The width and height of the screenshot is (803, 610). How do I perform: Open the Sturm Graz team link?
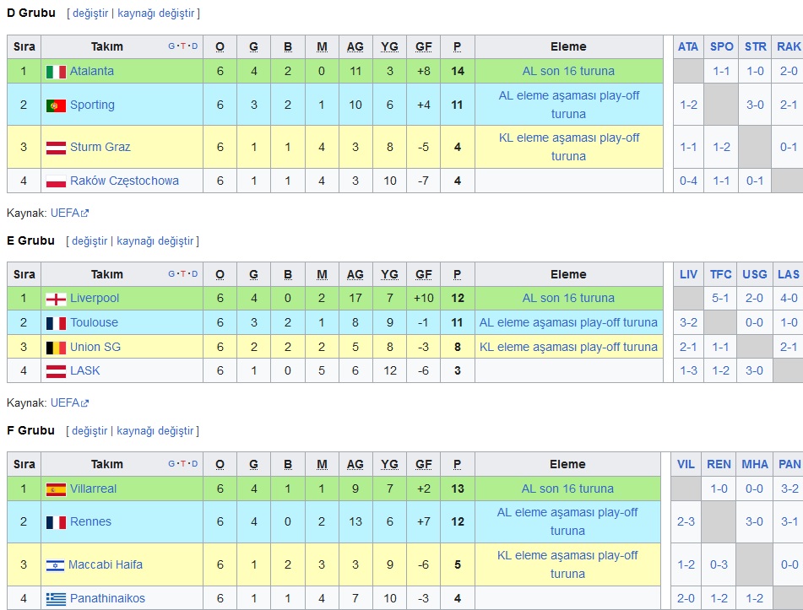[100, 148]
